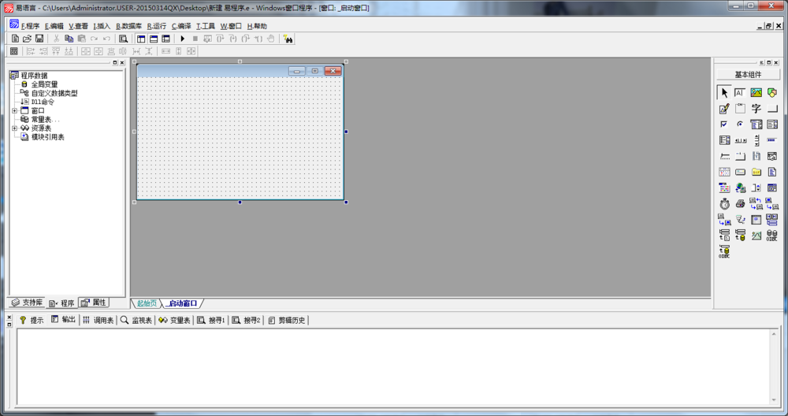This screenshot has height=416, width=788.
Task: Open the B.数据库 menu
Action: (128, 26)
